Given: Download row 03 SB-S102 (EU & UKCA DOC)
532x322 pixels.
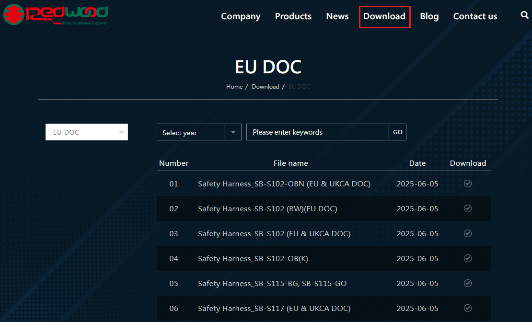Looking at the screenshot, I should [468, 233].
